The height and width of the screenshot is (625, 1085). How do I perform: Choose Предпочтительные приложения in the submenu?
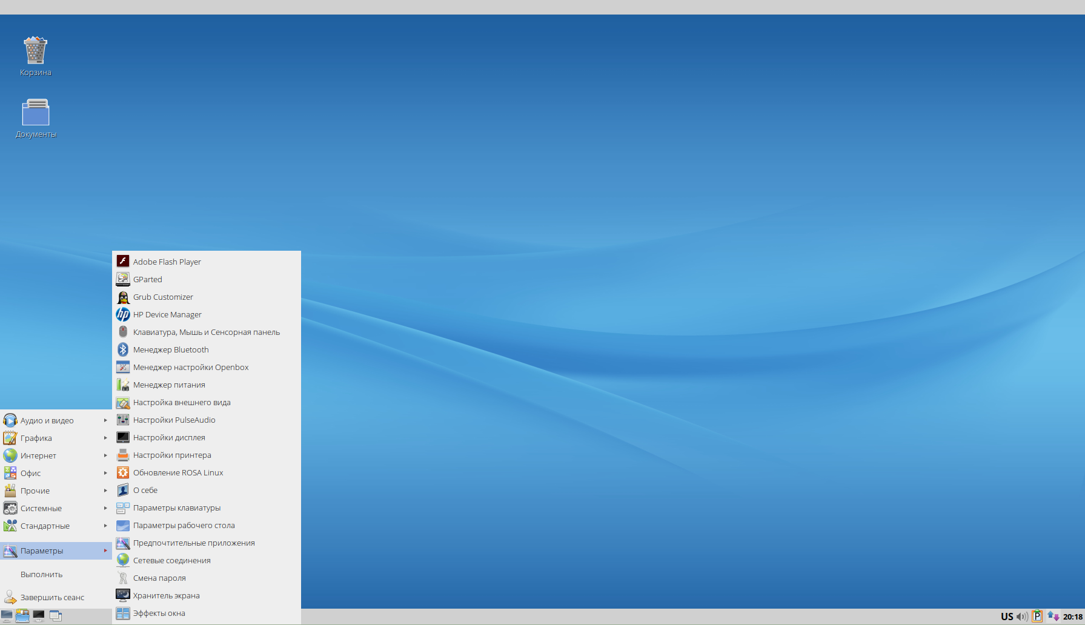(207, 543)
